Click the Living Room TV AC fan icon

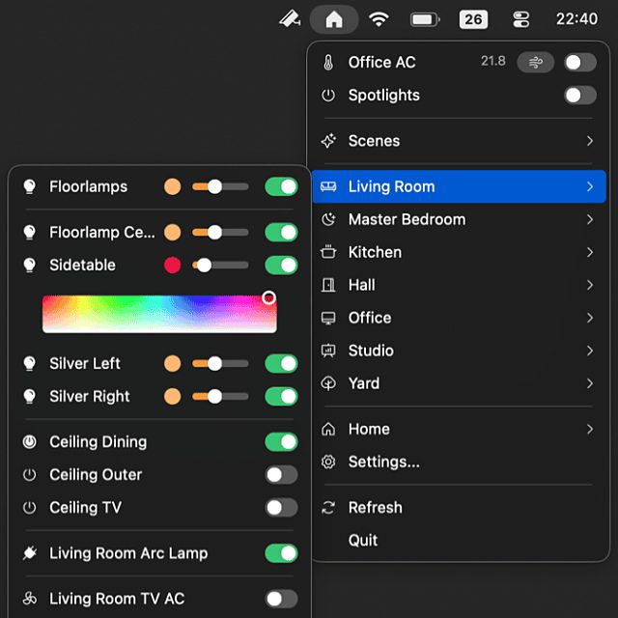[30, 599]
